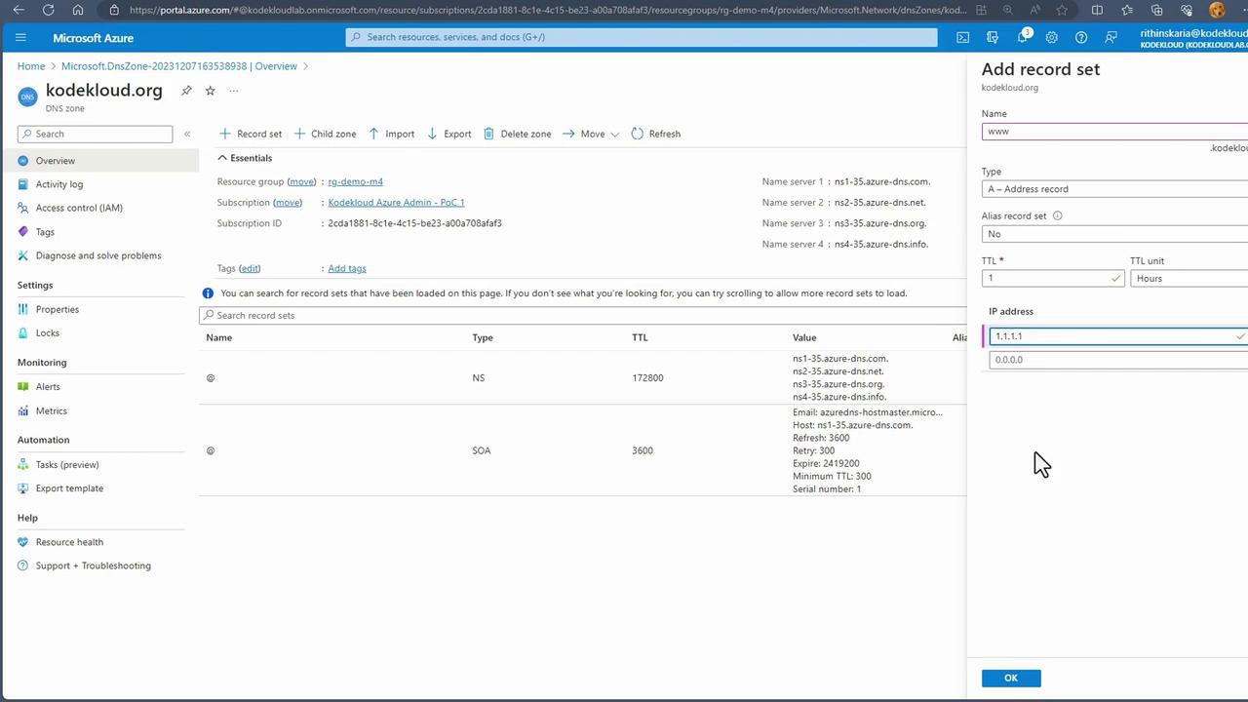Open the rg-demo-m4 resource group link

(x=355, y=181)
